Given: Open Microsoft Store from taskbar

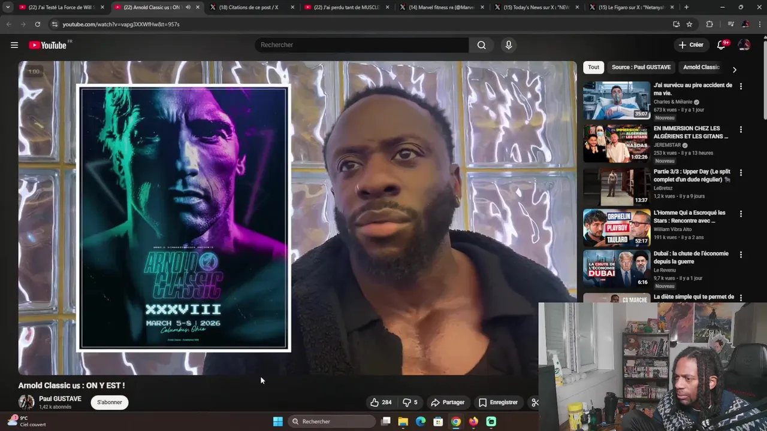Looking at the screenshot, I should [438, 421].
